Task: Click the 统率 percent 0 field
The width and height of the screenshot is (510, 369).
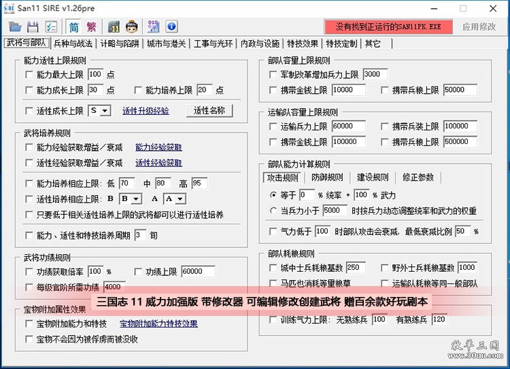Action: click(307, 195)
